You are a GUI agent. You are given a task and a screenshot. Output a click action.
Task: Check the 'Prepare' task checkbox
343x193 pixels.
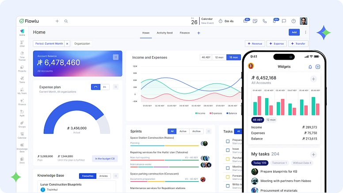228,141
